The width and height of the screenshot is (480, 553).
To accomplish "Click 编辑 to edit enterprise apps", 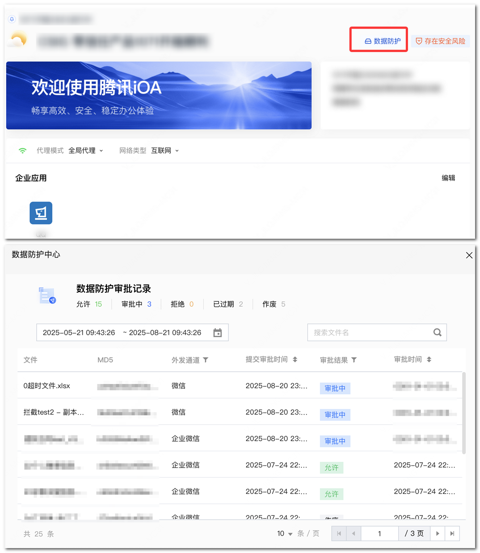I will (448, 178).
